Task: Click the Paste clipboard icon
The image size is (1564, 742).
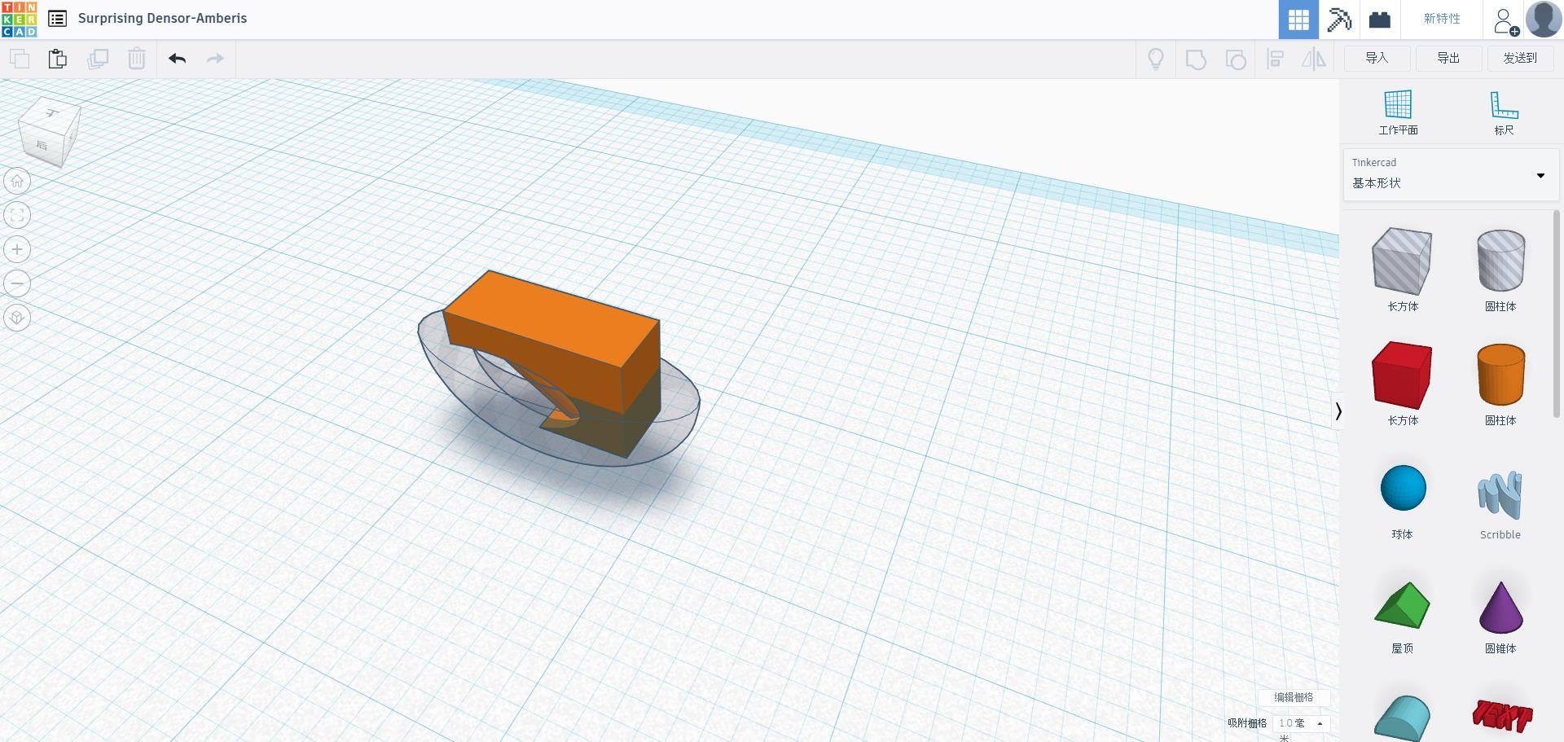Action: click(57, 59)
